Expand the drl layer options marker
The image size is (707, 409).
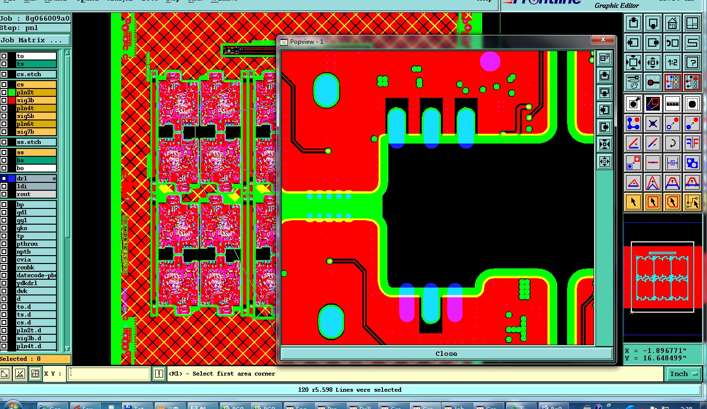point(54,178)
